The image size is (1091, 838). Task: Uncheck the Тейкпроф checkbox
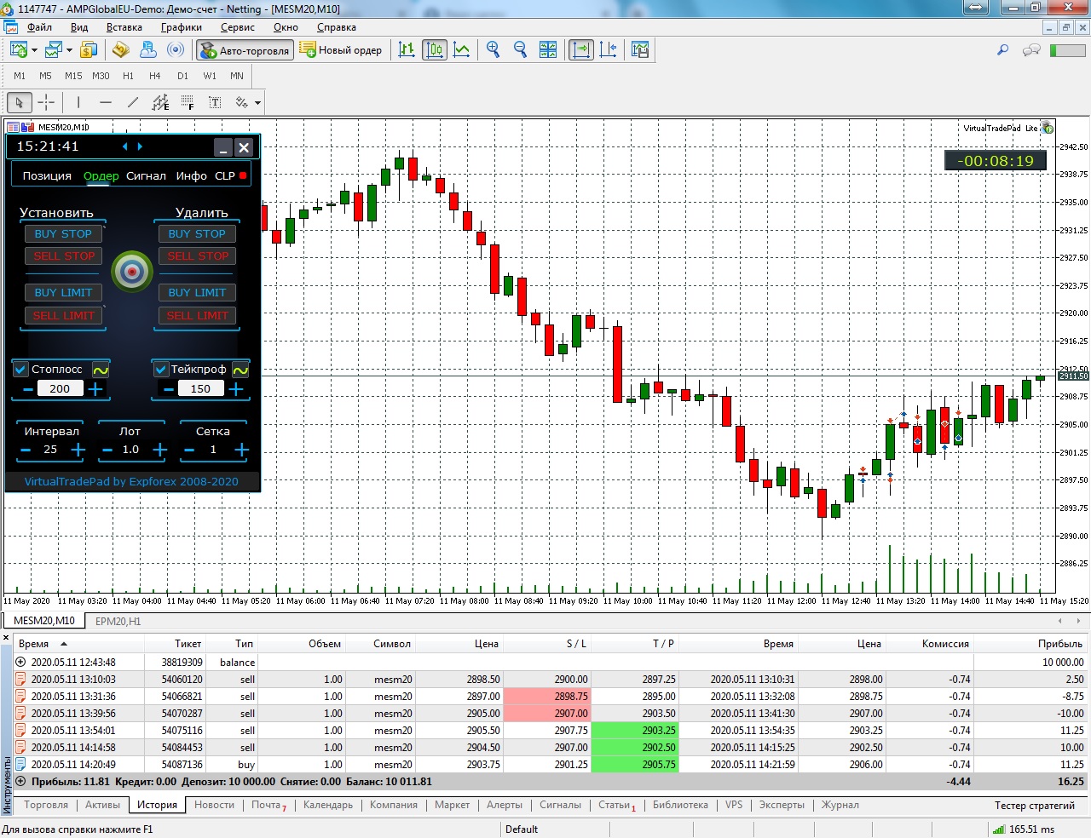pos(161,370)
